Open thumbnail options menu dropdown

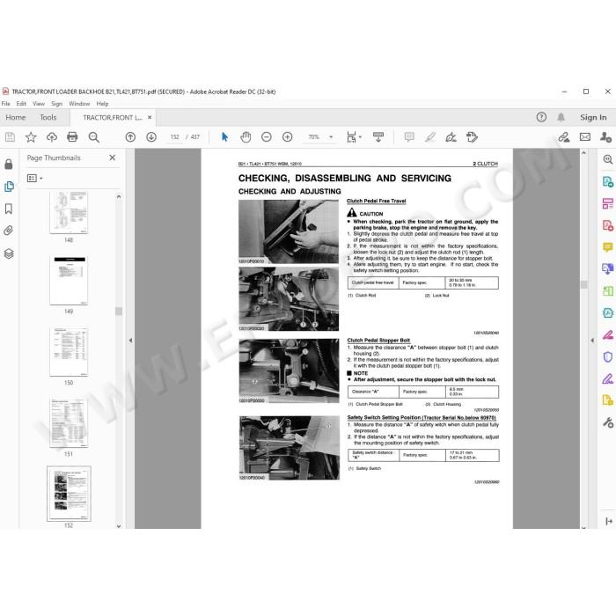(34, 179)
